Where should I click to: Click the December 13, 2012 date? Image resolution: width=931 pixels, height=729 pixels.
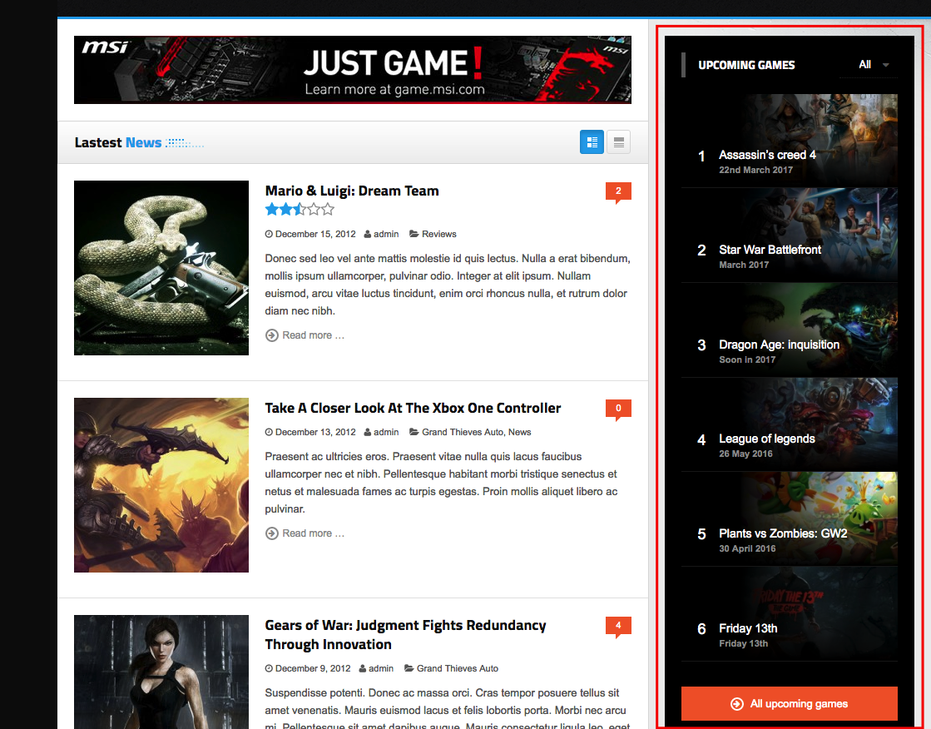[315, 432]
